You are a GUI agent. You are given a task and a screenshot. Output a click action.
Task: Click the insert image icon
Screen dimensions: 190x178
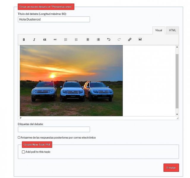click(x=140, y=39)
